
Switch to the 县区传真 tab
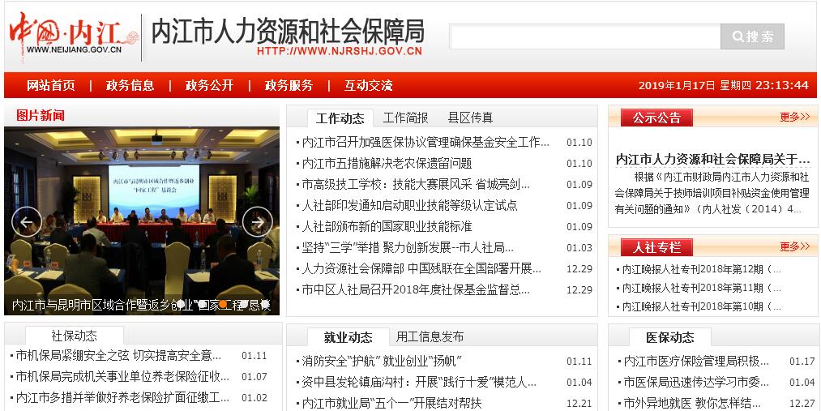[470, 118]
